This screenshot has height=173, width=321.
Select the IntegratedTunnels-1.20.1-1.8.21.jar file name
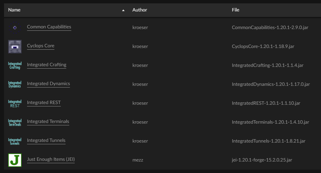tap(268, 141)
